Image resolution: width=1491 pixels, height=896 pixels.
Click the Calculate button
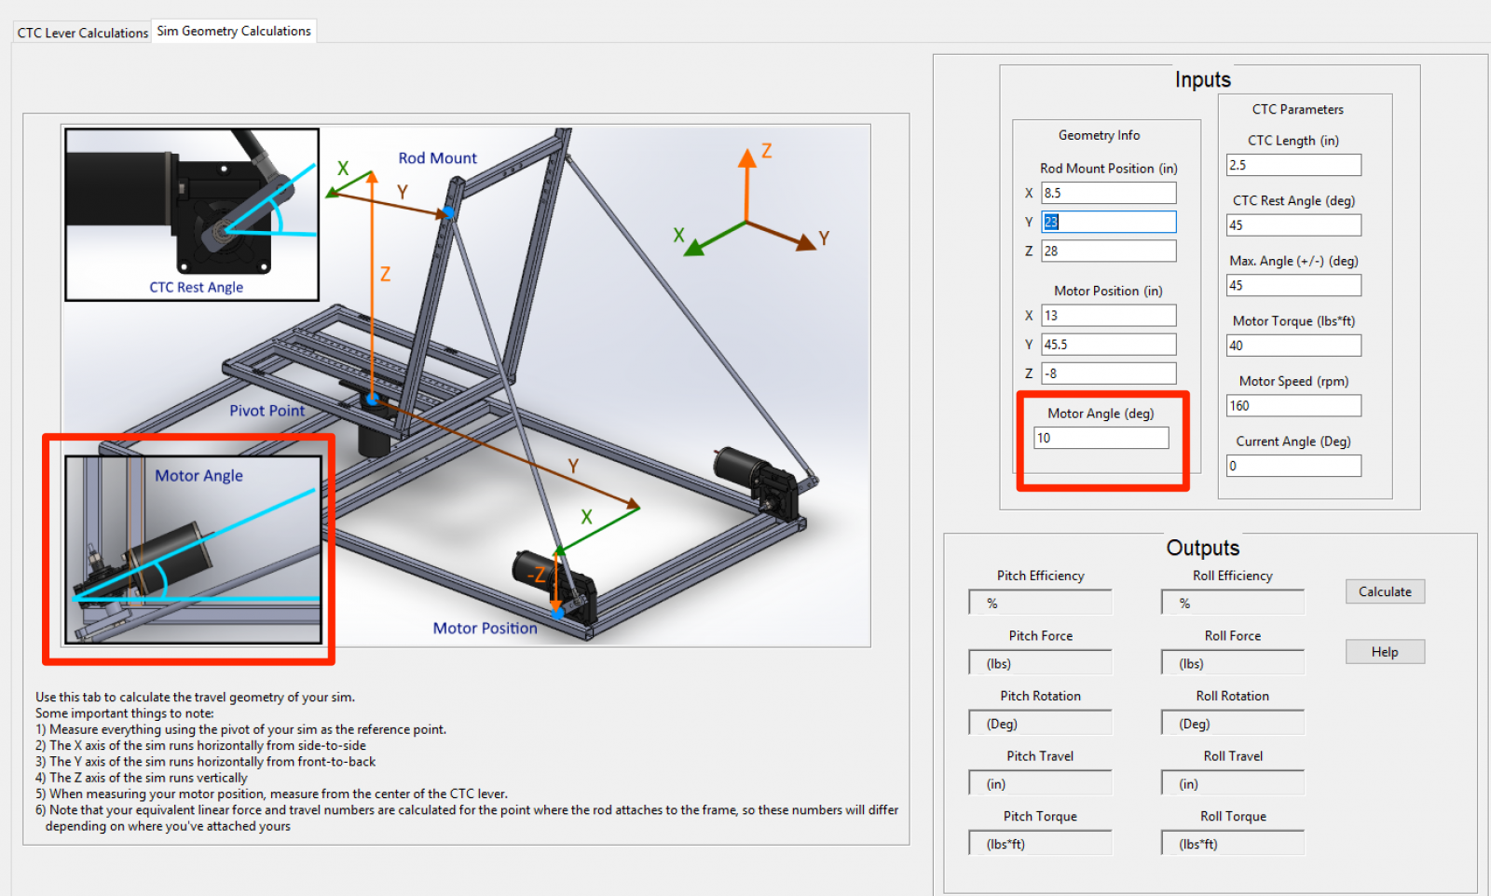[1385, 591]
